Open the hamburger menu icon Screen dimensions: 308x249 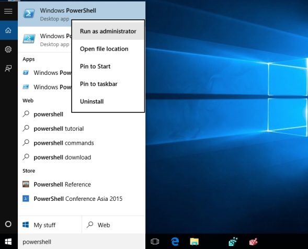[8, 11]
